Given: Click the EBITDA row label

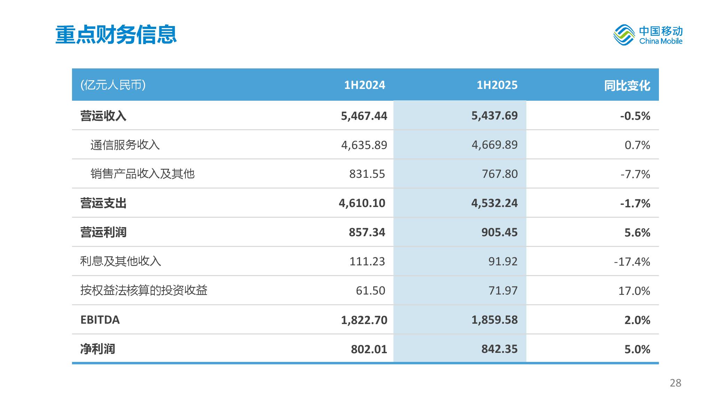Looking at the screenshot, I should [x=100, y=320].
